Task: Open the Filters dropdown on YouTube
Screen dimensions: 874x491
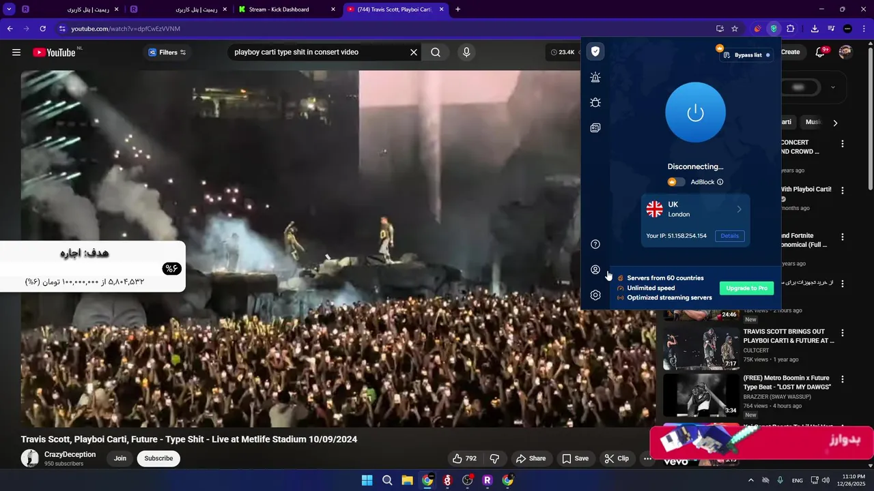Action: click(x=167, y=53)
